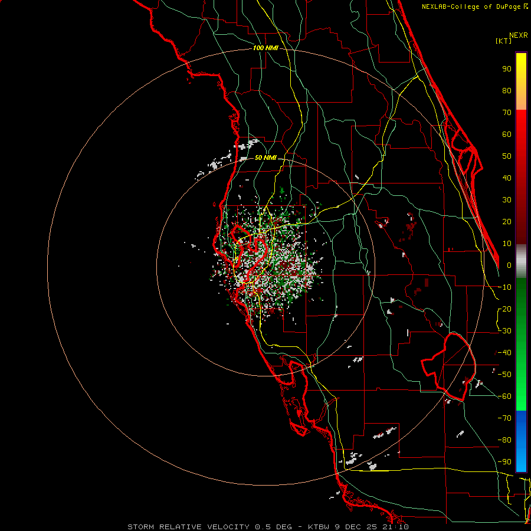
Task: Pick the blue bottom segment of color scale
Action: coord(521,441)
